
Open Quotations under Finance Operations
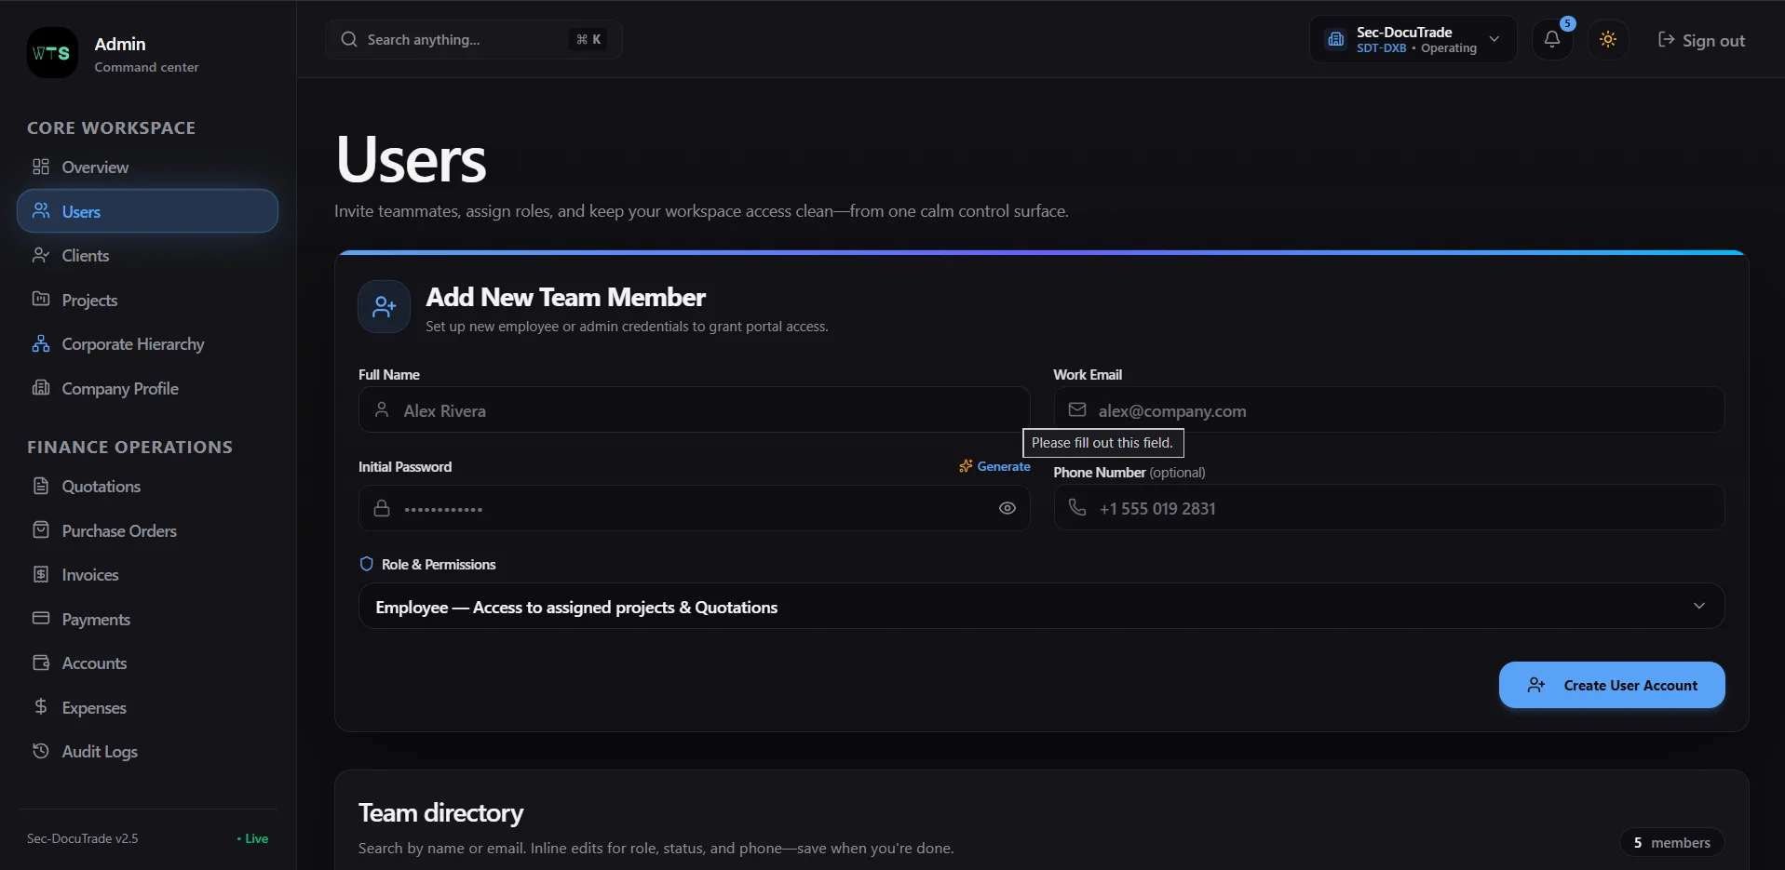[147, 487]
